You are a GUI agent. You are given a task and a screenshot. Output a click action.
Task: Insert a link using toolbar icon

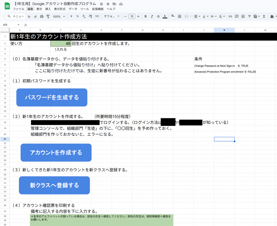click(x=230, y=17)
